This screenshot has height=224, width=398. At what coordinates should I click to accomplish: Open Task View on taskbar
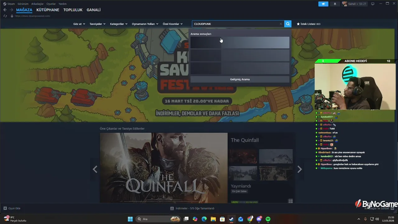tap(186, 219)
